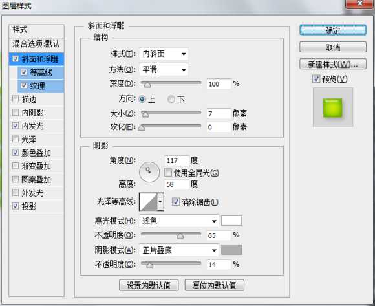Click the 高度 field showing 58
The height and width of the screenshot is (306, 375).
[x=177, y=184]
